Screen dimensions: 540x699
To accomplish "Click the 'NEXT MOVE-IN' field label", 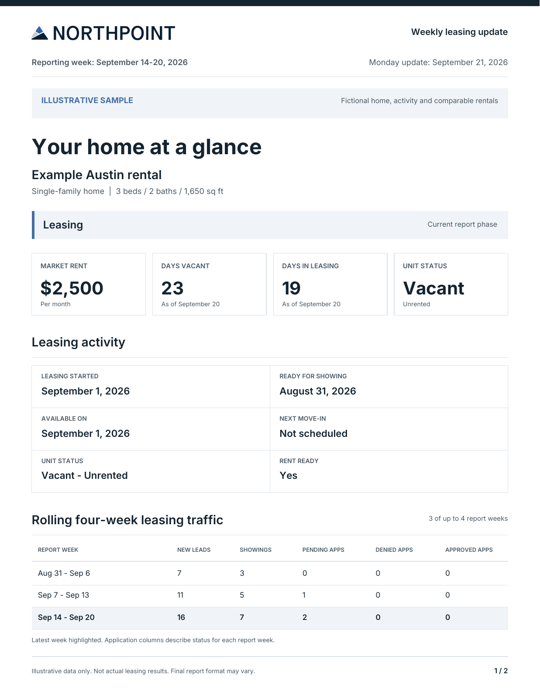I will (303, 419).
